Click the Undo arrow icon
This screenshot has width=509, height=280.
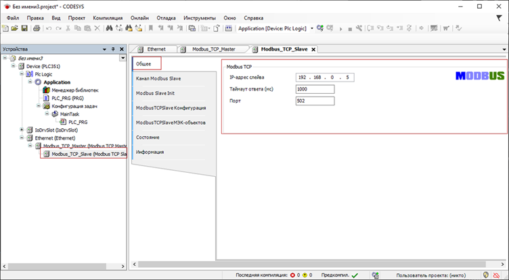[49, 28]
